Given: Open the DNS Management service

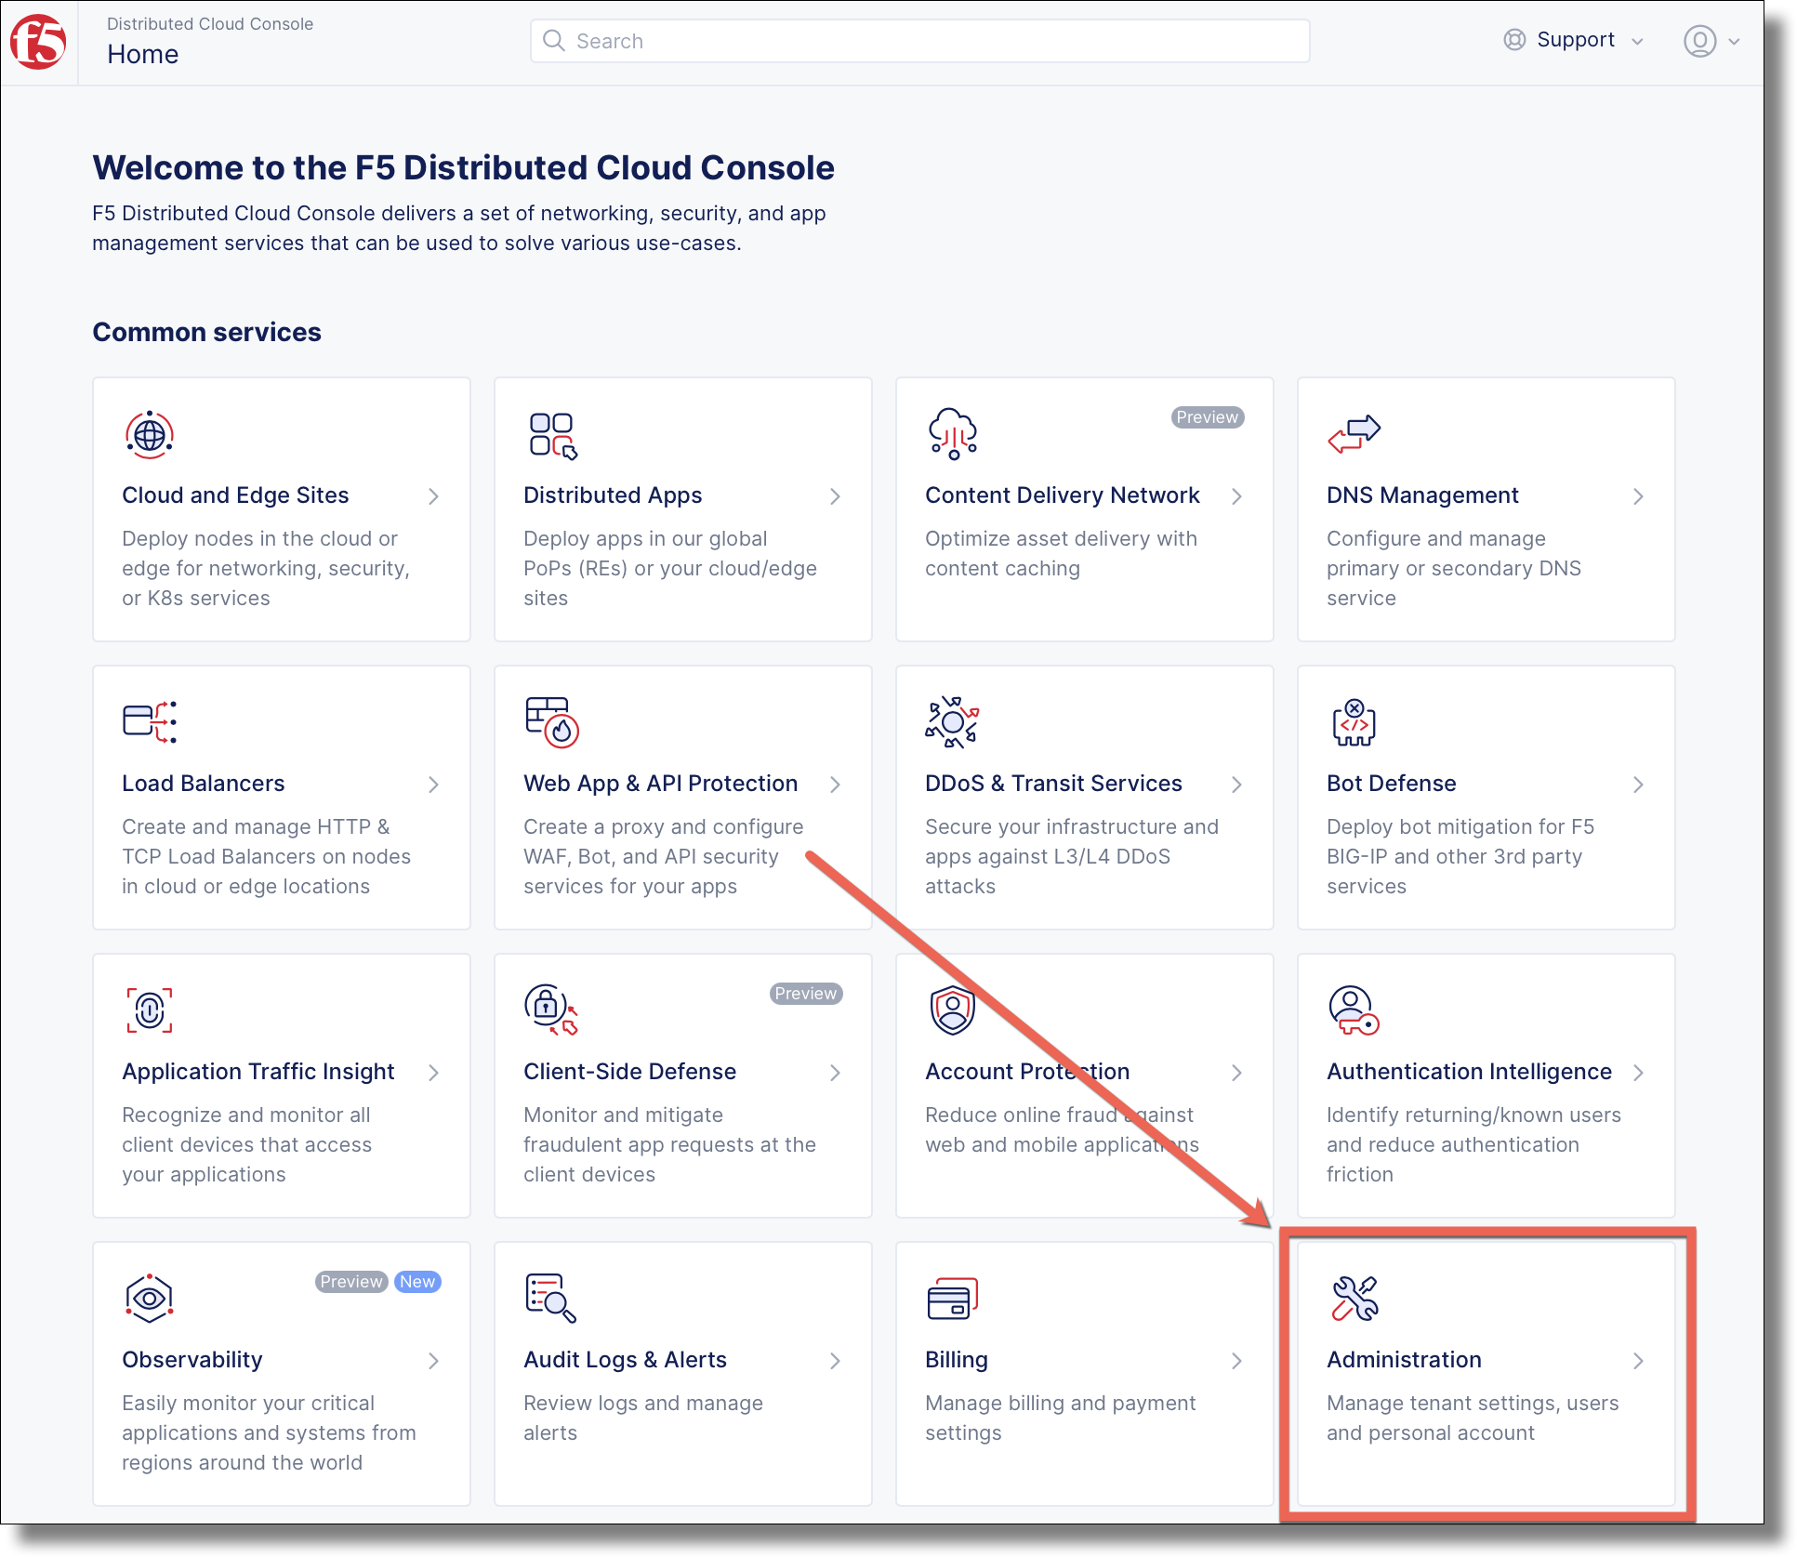Looking at the screenshot, I should tap(1486, 509).
